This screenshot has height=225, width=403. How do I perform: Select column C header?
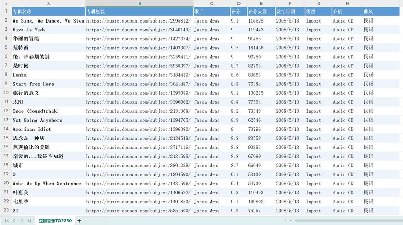tap(212, 4)
